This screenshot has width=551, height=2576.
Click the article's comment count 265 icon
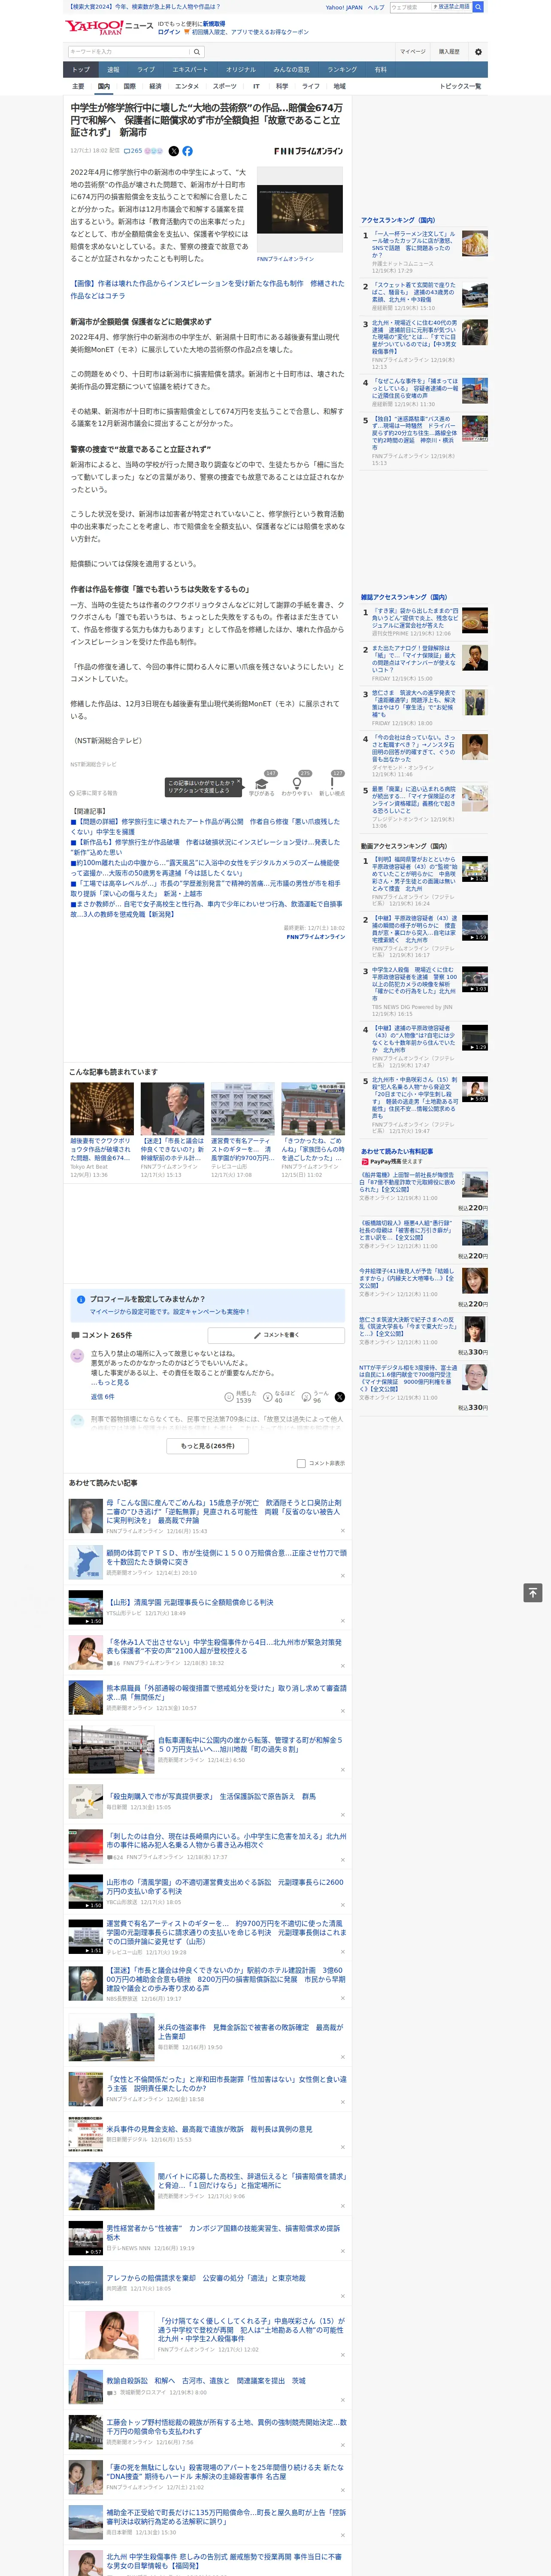133,151
